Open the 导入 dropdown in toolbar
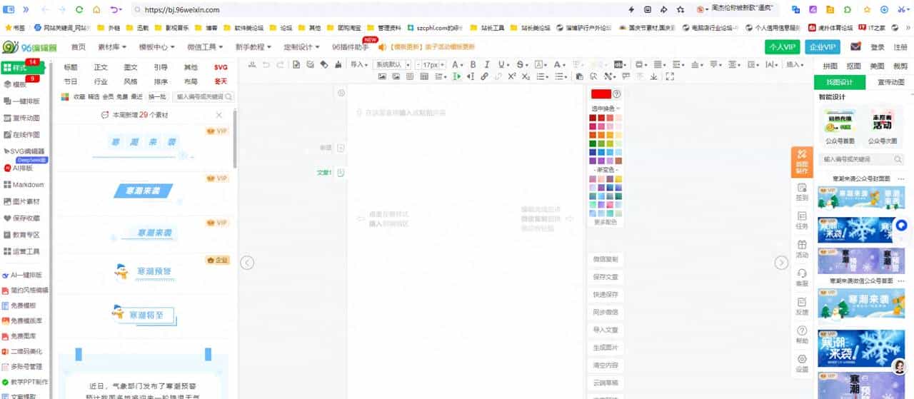Screen dimensions: 914x399 (x=359, y=64)
